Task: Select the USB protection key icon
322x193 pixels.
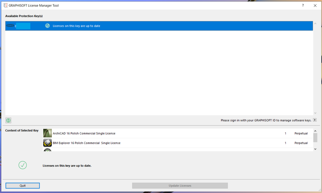Action: coord(10,26)
